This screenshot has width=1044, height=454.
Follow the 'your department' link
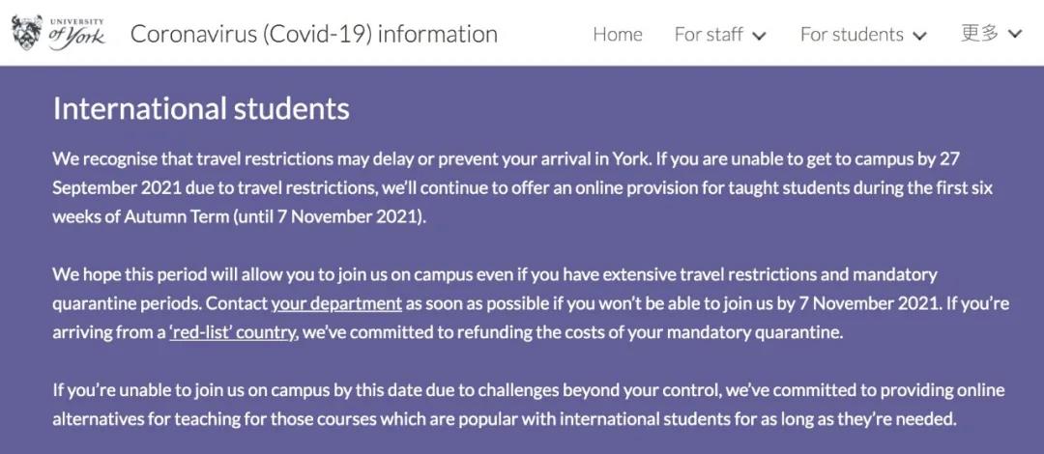(x=336, y=303)
